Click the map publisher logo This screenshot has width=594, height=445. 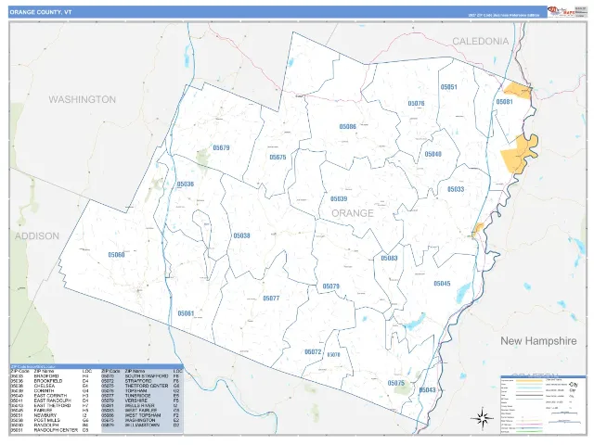(x=561, y=12)
